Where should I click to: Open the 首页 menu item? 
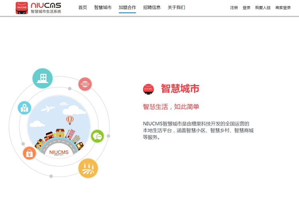(83, 8)
